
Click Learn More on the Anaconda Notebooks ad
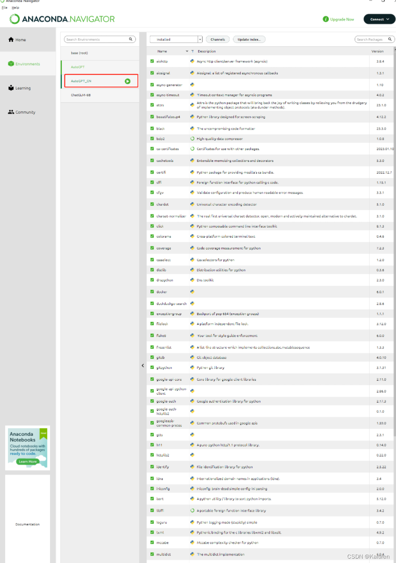click(28, 461)
